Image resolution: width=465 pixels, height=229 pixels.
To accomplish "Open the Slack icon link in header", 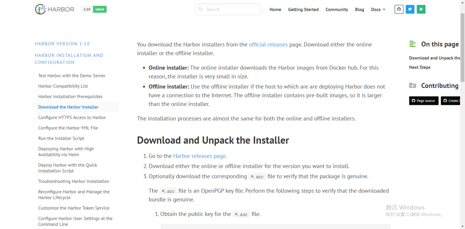I will click(421, 9).
